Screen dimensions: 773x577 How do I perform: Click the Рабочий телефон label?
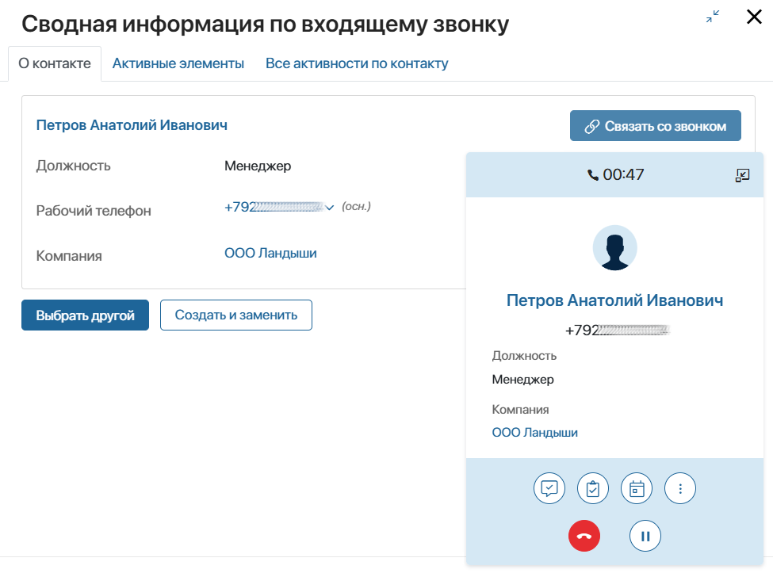point(94,211)
